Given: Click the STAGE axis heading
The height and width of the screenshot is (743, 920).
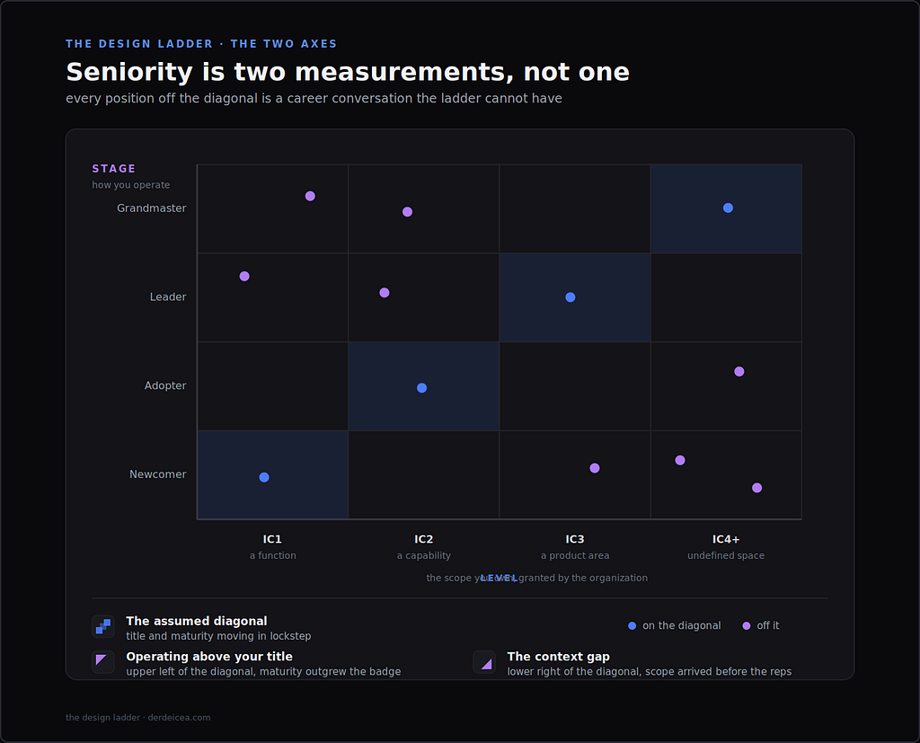Looking at the screenshot, I should [114, 168].
